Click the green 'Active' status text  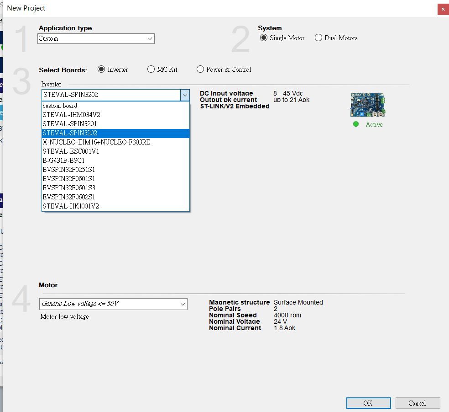point(374,124)
